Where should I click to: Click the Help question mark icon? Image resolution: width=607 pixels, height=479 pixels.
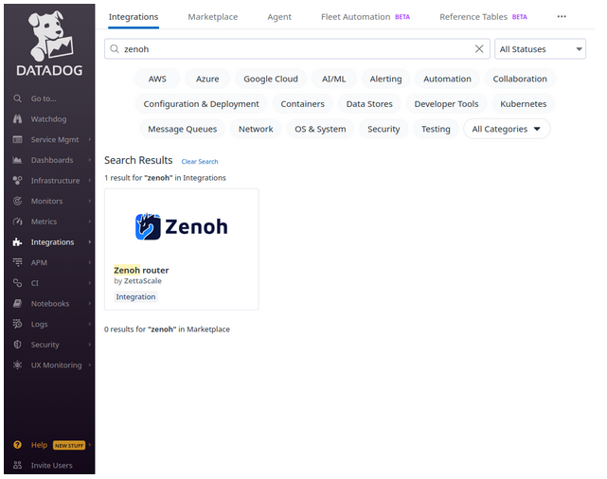(18, 445)
